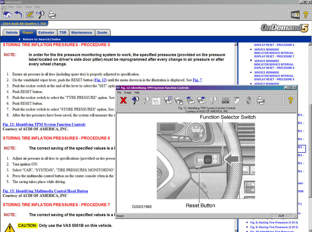This screenshot has height=232, width=312.
Task: Open the Procedure 8 service reminder index link
Action: click(x=274, y=64)
